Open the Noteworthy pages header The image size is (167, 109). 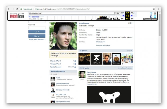pos(63,71)
